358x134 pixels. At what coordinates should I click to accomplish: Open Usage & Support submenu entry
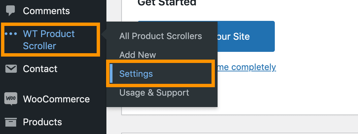tap(154, 93)
